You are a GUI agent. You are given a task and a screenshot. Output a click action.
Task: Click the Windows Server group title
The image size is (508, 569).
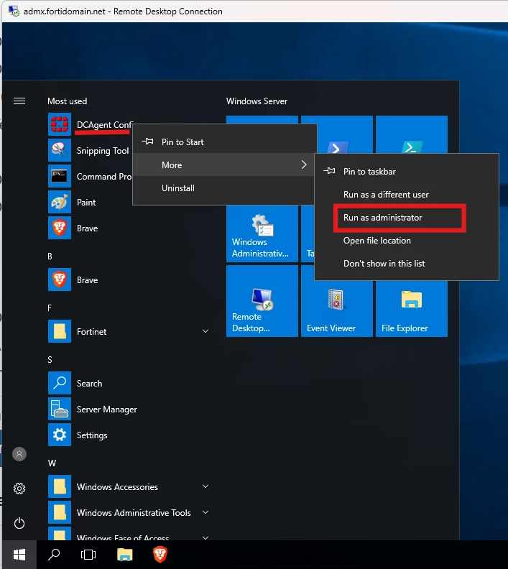coord(257,101)
